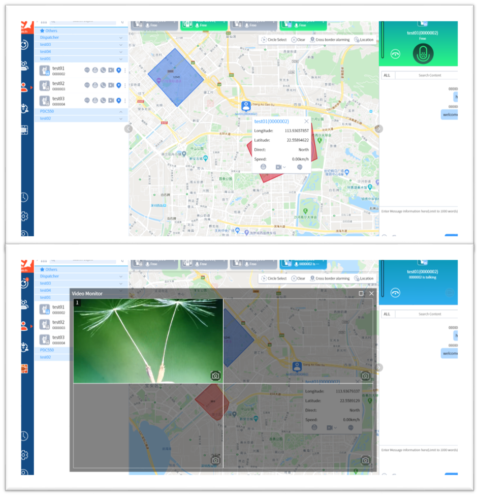Click test02 video camera icon in top screenshot
Image resolution: width=479 pixels, height=496 pixels.
(111, 85)
